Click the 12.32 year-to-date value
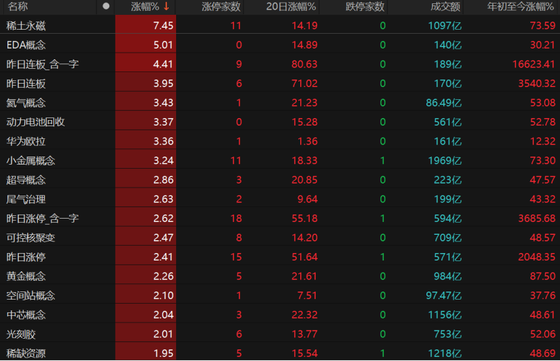The width and height of the screenshot is (560, 361). point(542,142)
